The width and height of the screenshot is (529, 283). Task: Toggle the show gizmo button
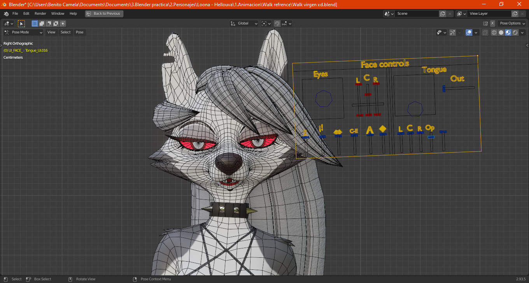click(x=452, y=32)
